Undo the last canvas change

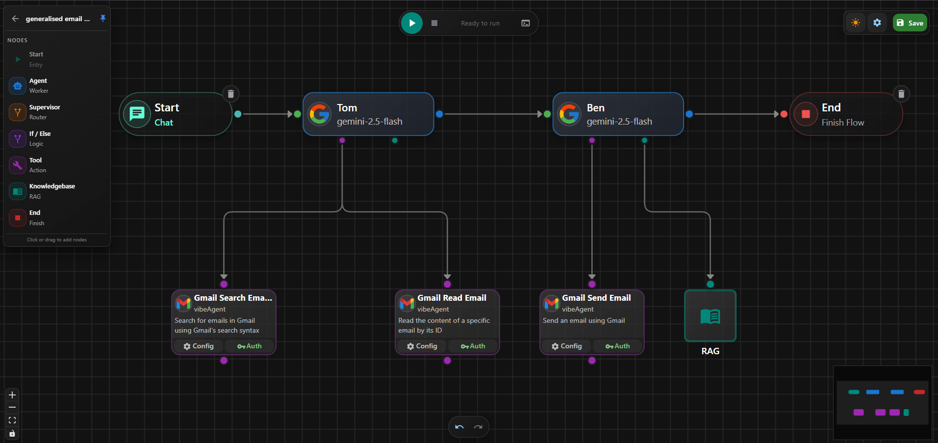(x=459, y=427)
